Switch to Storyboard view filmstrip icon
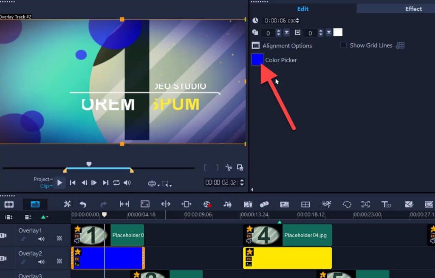This screenshot has height=278, width=435. point(9,204)
